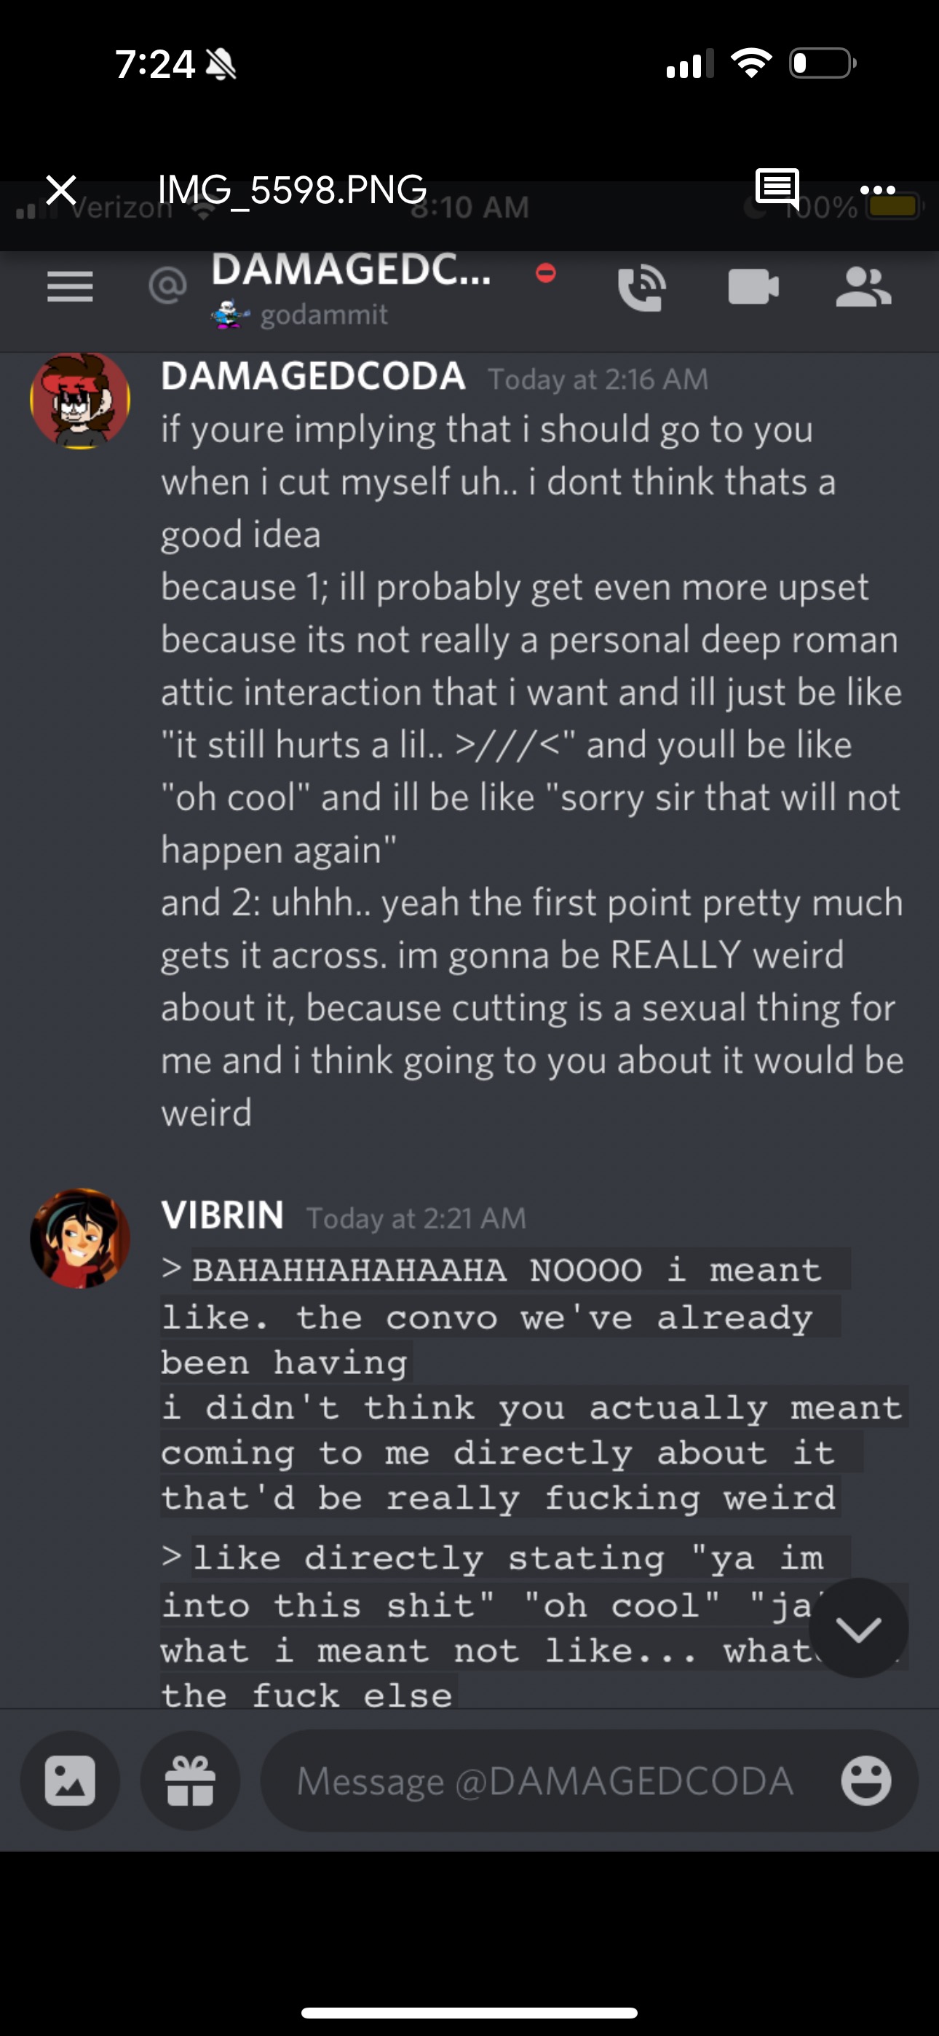Open the gift Nitro button

click(x=190, y=1780)
